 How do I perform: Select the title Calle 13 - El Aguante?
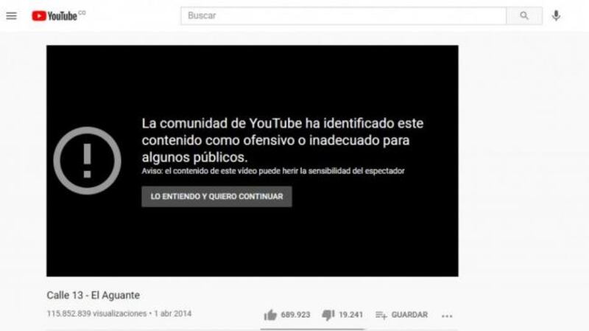click(94, 296)
